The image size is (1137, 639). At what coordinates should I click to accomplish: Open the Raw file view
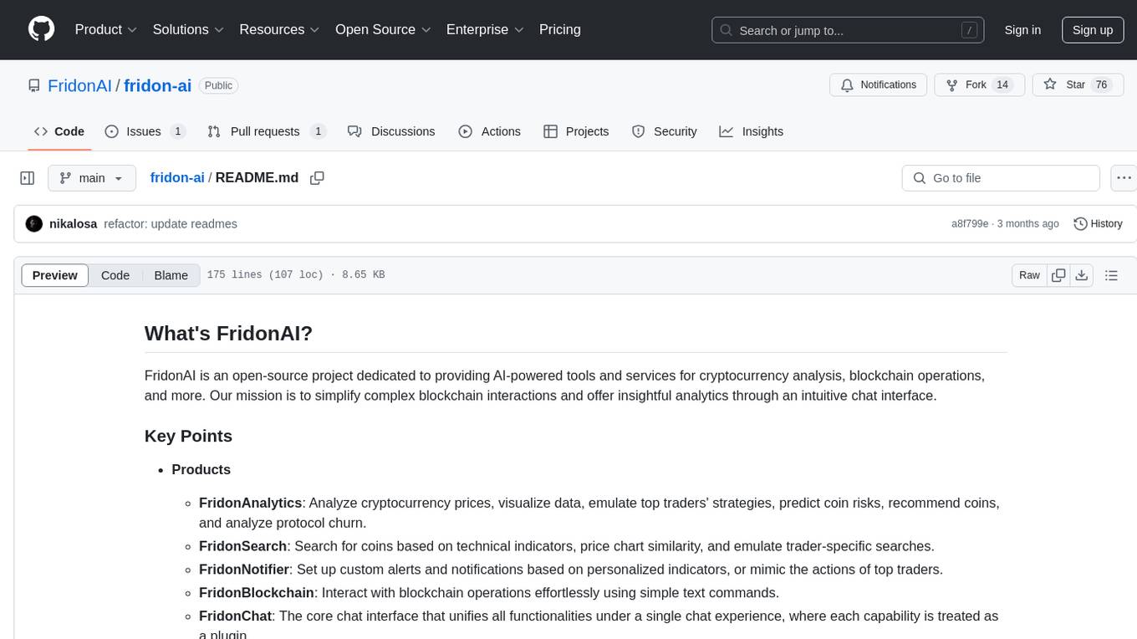point(1029,275)
